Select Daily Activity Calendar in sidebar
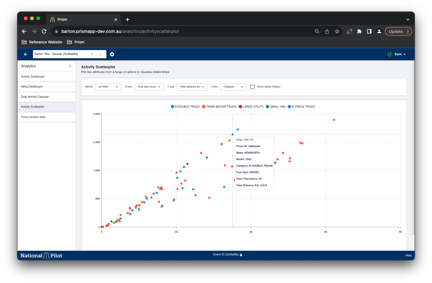 [x=35, y=97]
